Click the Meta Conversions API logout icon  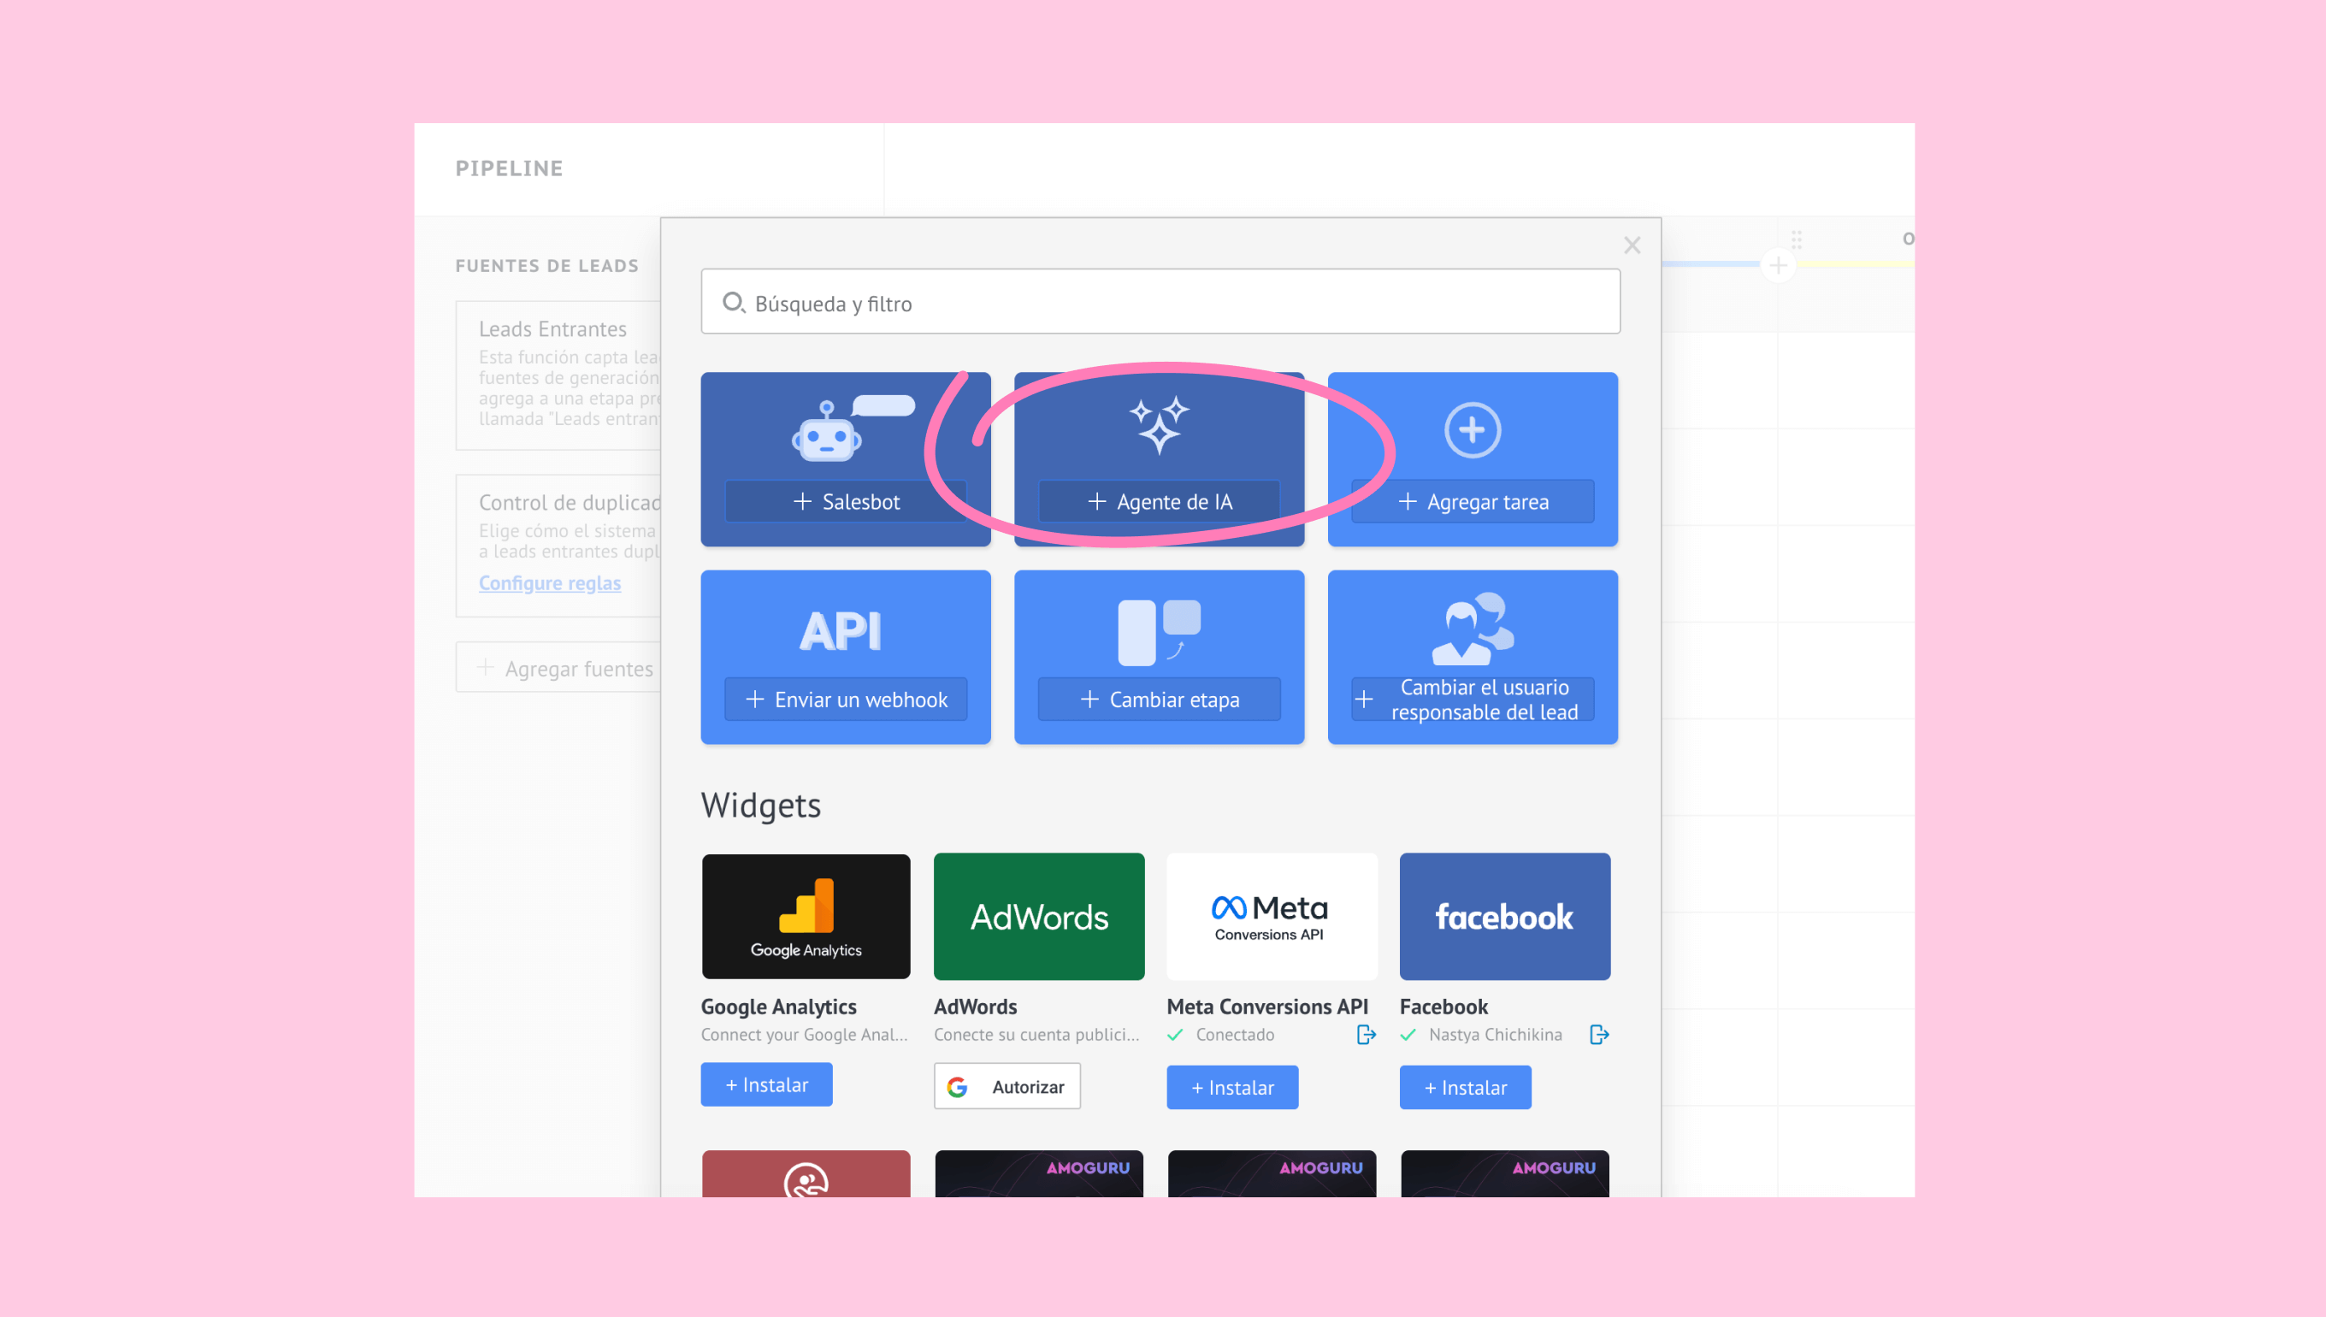1366,1034
